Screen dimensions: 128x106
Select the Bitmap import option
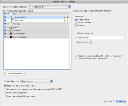coord(76,25)
